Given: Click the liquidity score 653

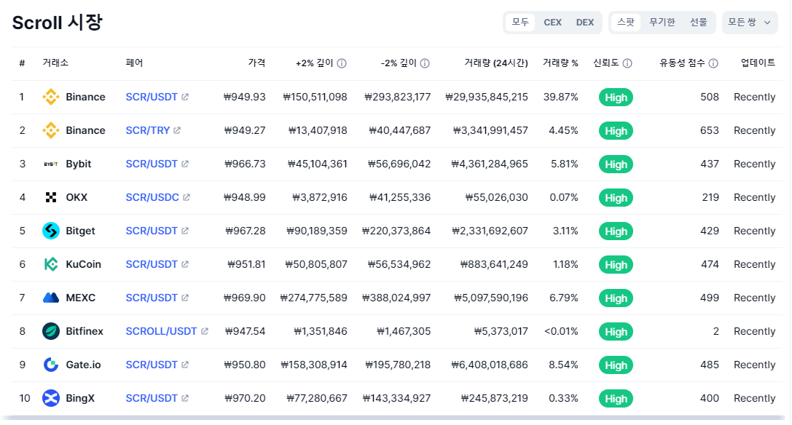Looking at the screenshot, I should (x=709, y=130).
